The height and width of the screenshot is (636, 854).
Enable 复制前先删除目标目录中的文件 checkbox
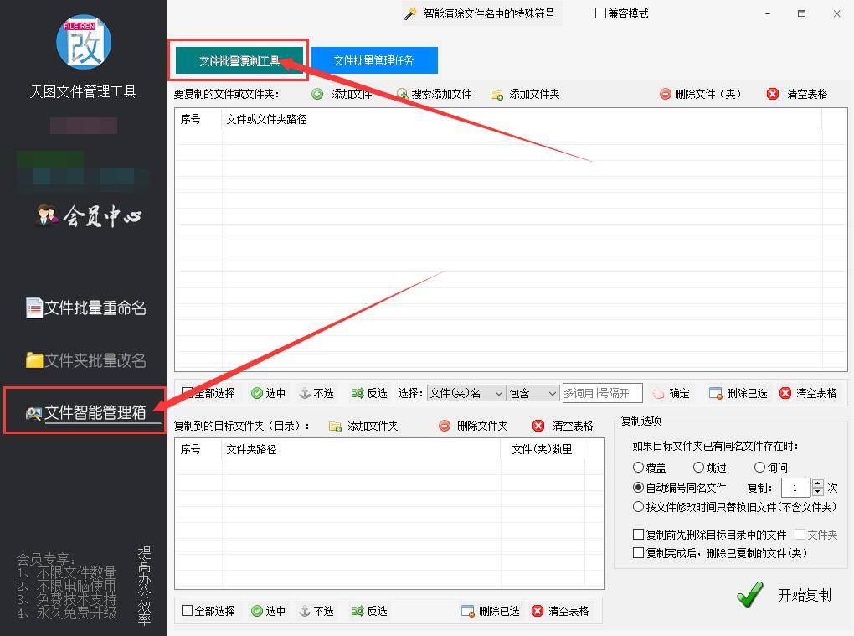(638, 534)
